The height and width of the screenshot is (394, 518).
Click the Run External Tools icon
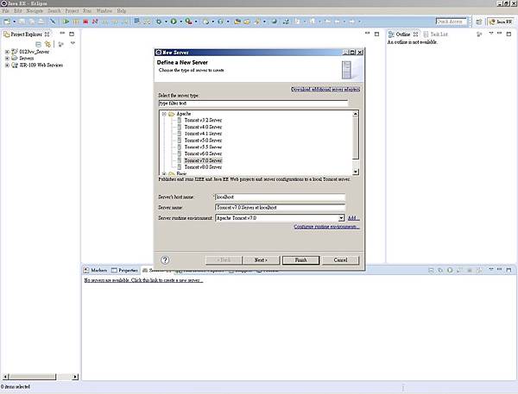coord(188,22)
